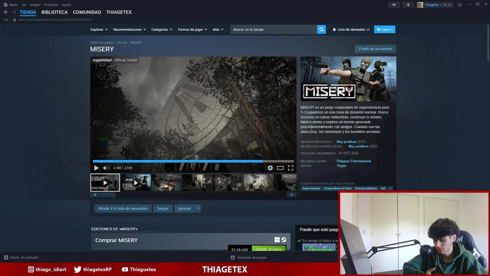Click Añadir a tu lista de deseados
Image resolution: width=490 pixels, height=276 pixels.
[122, 209]
